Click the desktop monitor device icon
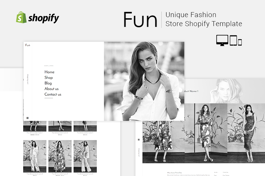265x176 pixels. point(222,40)
